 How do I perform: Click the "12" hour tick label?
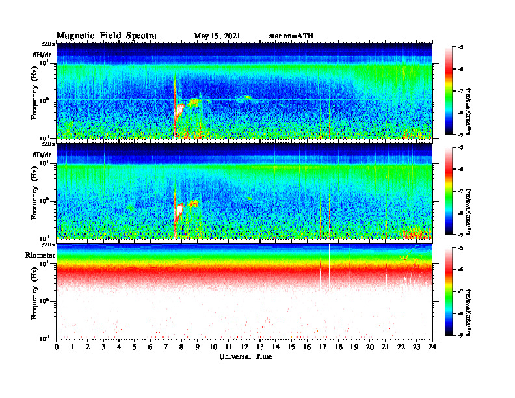pos(244,347)
